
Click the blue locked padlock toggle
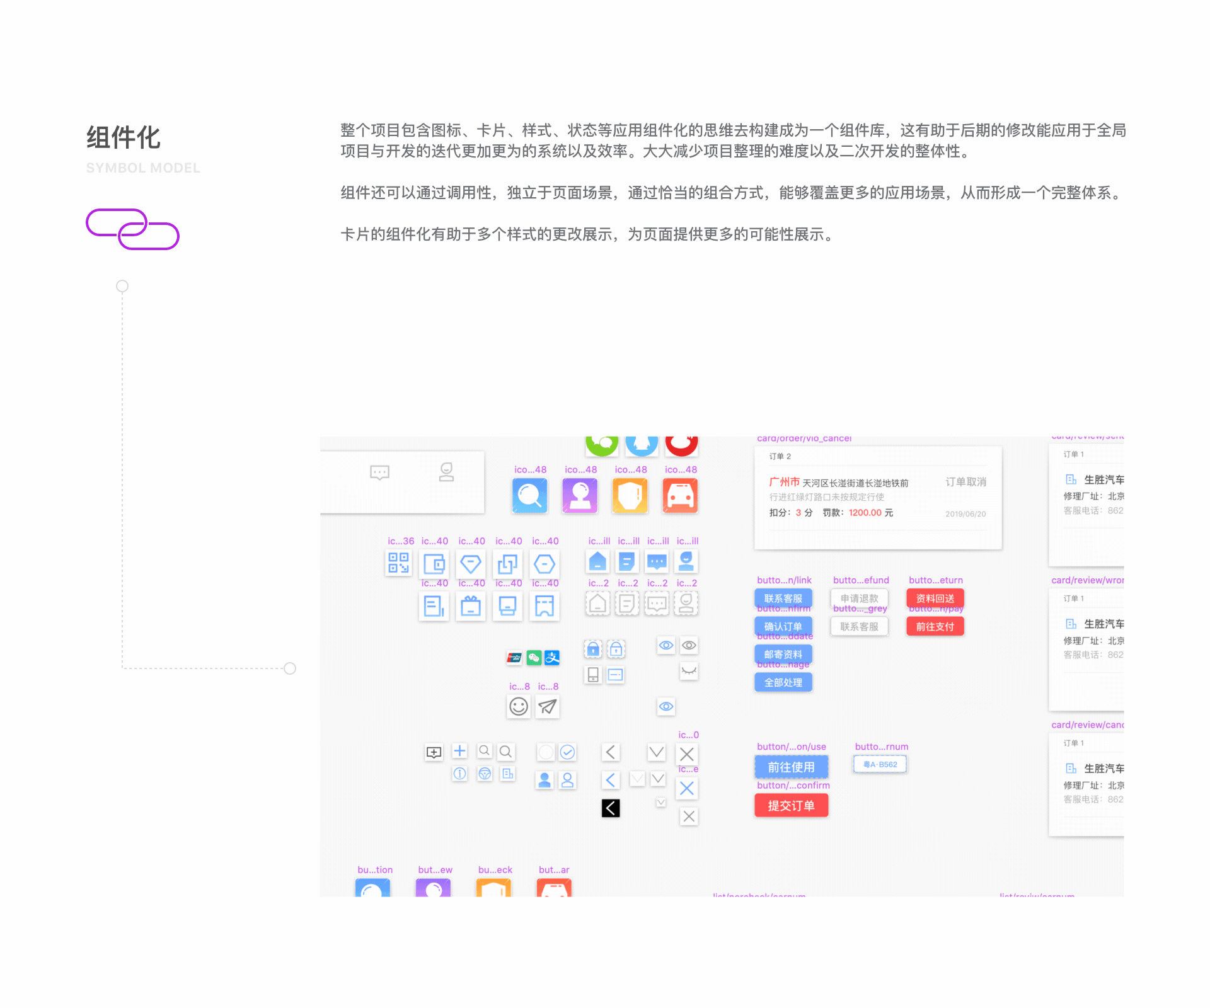coord(594,649)
